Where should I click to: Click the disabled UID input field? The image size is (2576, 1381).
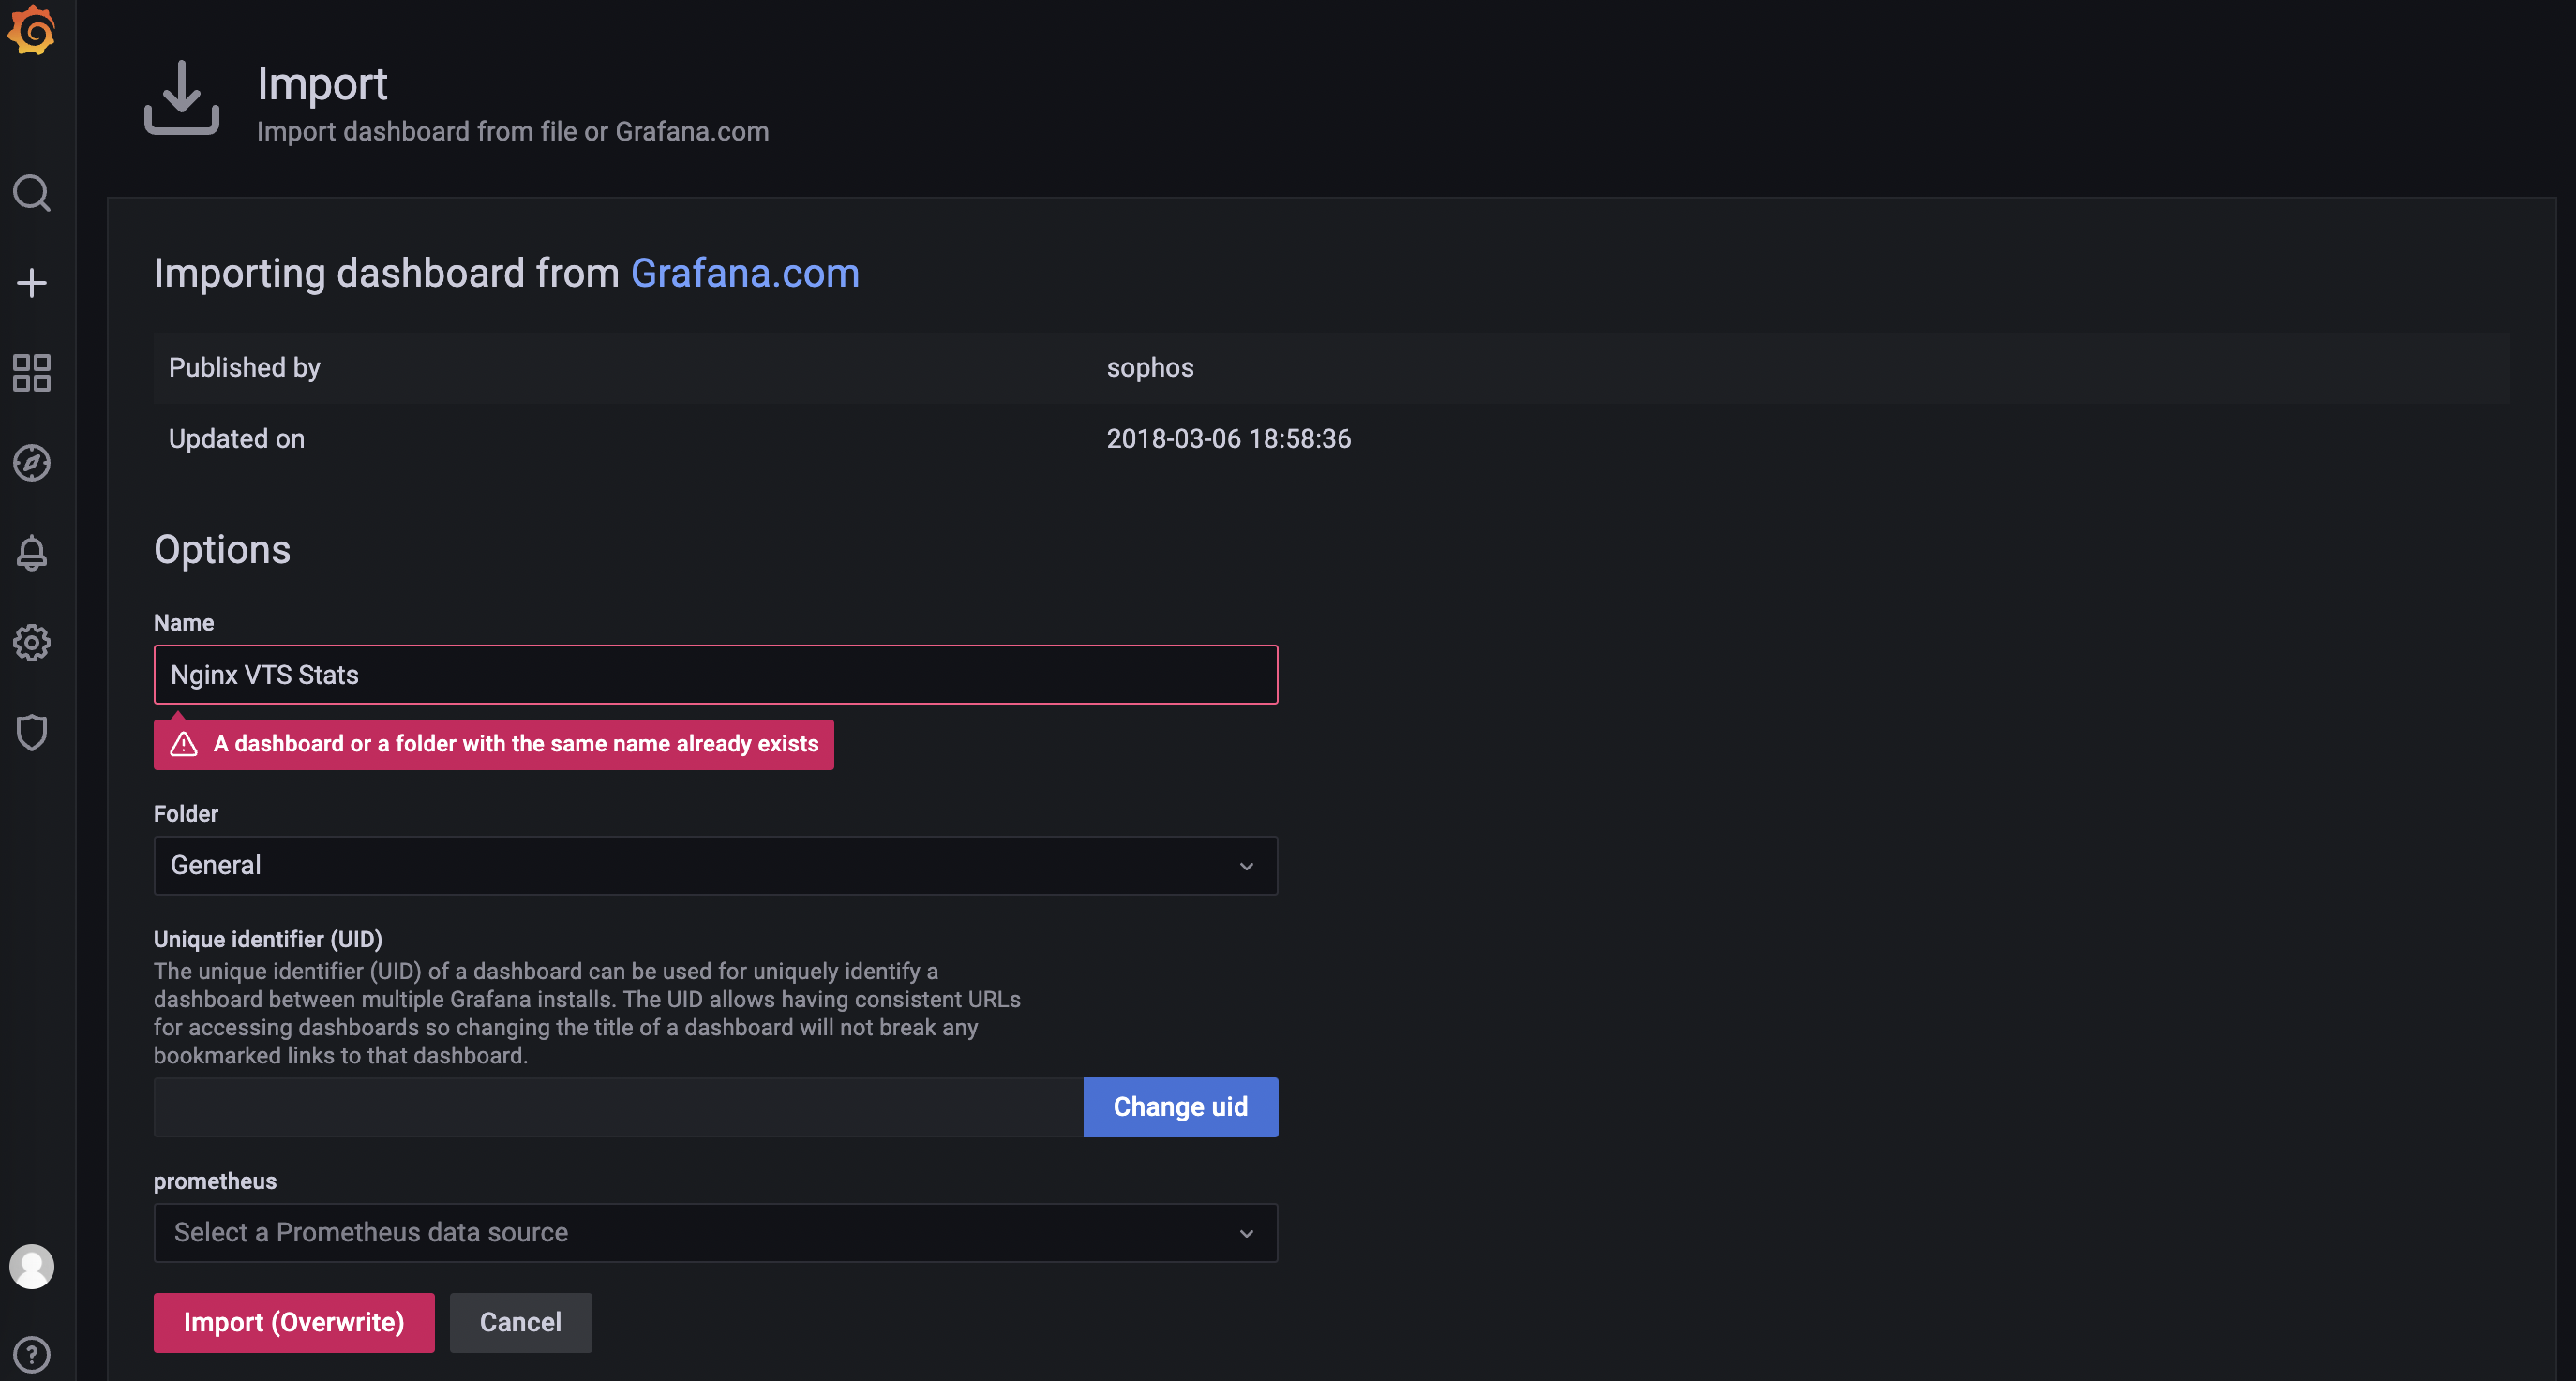[617, 1107]
